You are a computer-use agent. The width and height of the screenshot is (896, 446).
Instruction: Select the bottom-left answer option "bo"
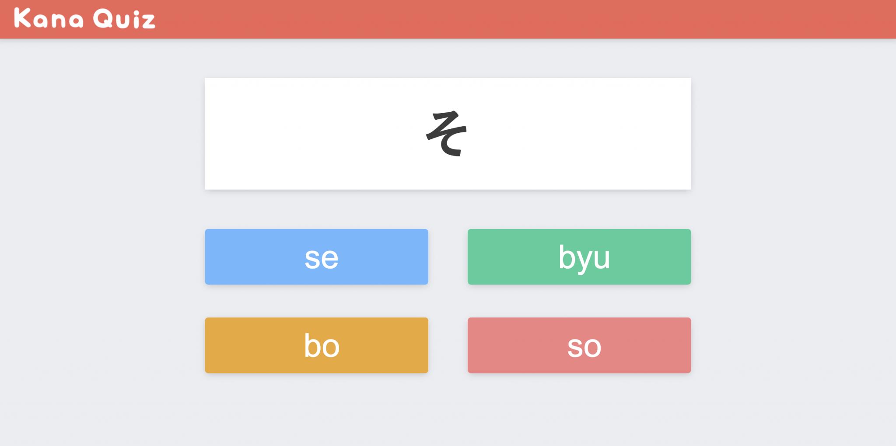pyautogui.click(x=316, y=345)
